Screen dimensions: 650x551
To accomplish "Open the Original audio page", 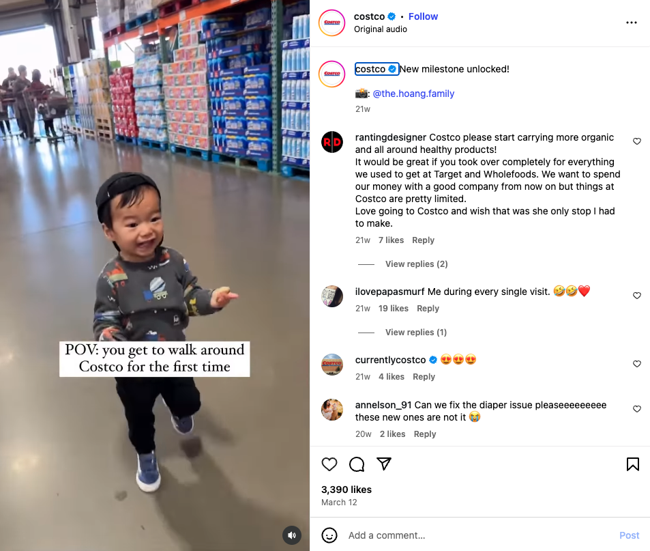I will (x=380, y=29).
